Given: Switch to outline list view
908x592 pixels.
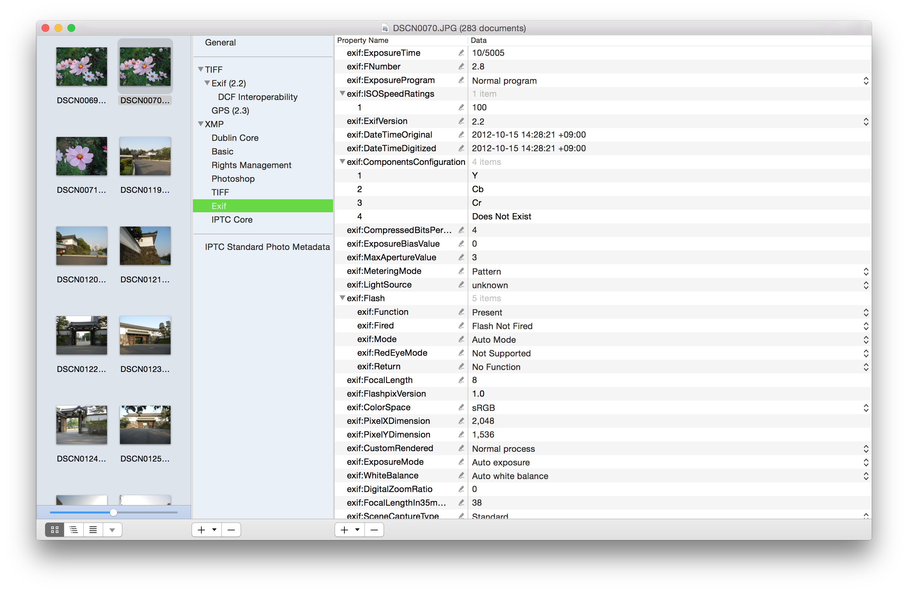Looking at the screenshot, I should tap(74, 530).
